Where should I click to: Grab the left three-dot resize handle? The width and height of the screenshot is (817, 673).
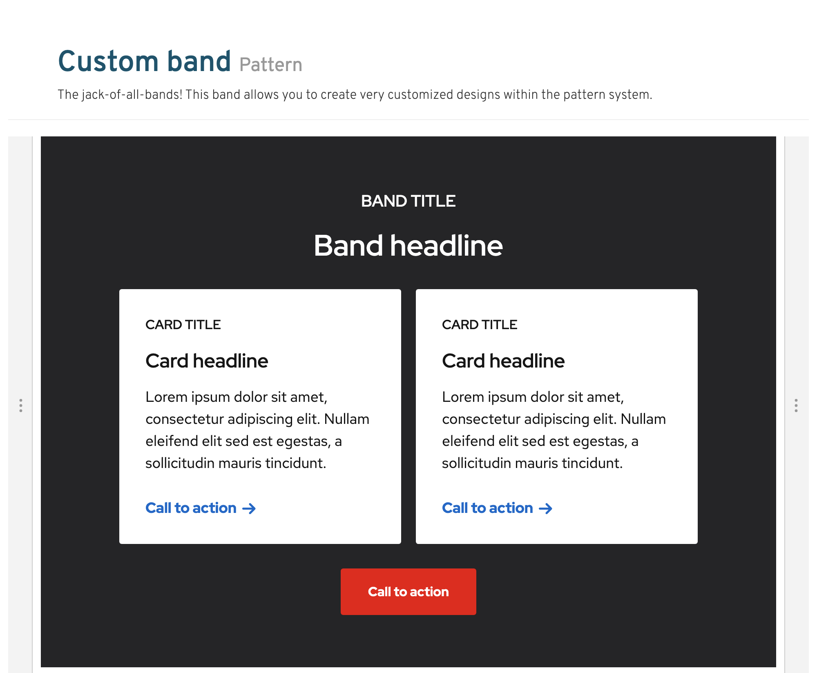click(20, 406)
